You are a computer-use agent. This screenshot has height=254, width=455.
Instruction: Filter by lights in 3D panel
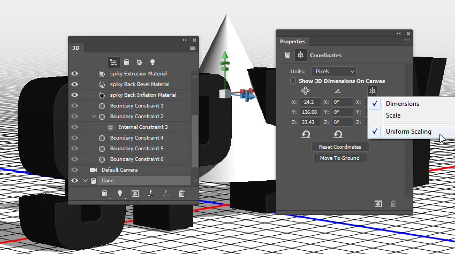point(153,63)
